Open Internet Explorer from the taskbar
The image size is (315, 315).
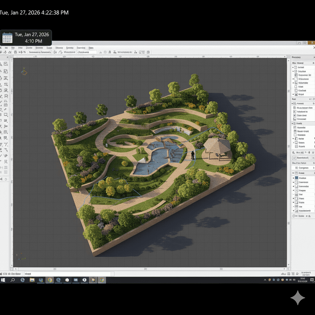pos(22,280)
